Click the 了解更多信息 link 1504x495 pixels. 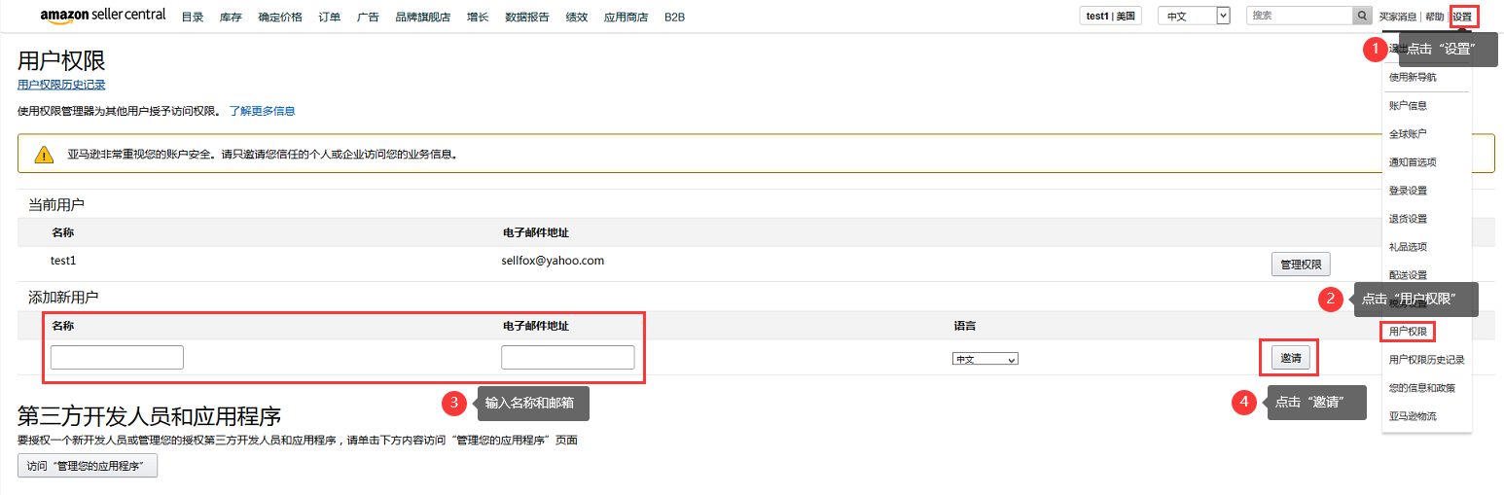(262, 111)
